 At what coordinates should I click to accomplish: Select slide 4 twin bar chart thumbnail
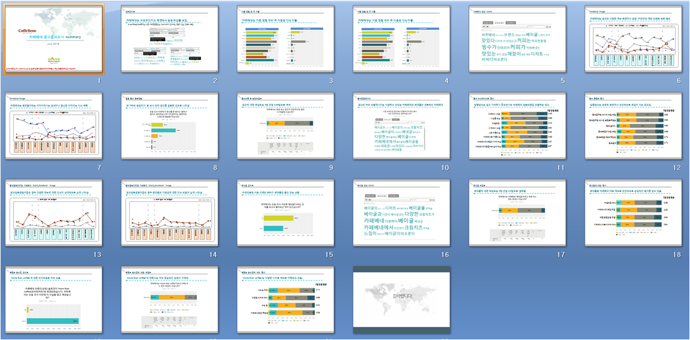401,39
